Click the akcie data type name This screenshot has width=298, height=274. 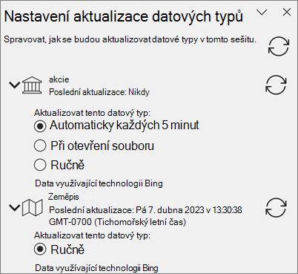pos(59,79)
